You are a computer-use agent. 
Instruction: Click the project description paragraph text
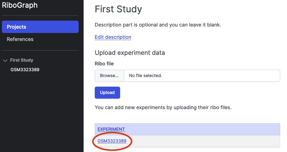[x=158, y=25]
